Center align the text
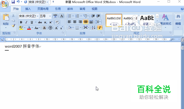This screenshot has height=109, width=184. click(75, 22)
